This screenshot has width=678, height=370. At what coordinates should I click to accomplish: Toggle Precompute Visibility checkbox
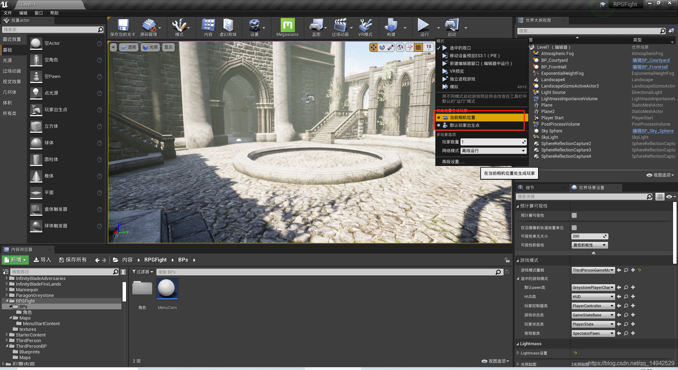574,215
